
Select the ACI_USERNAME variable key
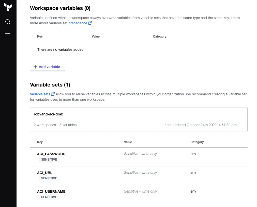[51, 192]
